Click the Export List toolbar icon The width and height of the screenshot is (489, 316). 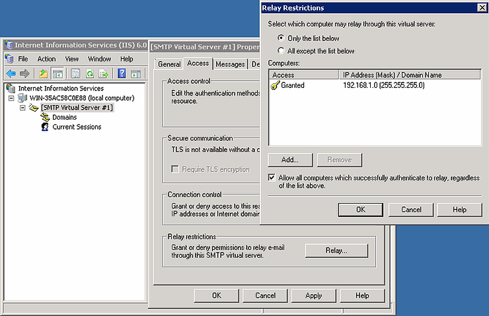coord(102,73)
